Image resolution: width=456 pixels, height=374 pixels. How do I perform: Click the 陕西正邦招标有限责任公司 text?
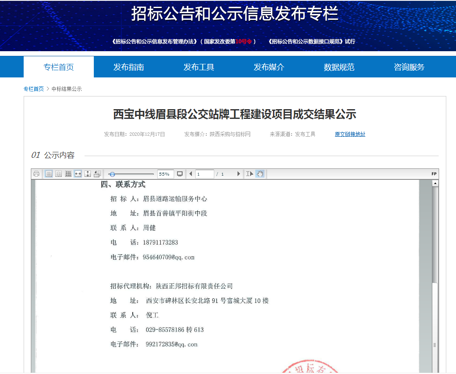194,286
